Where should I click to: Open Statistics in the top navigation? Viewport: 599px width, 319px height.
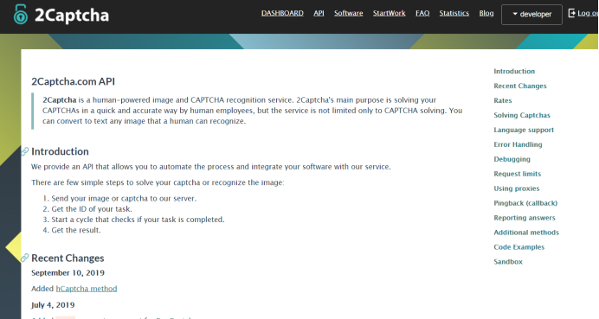coord(454,13)
